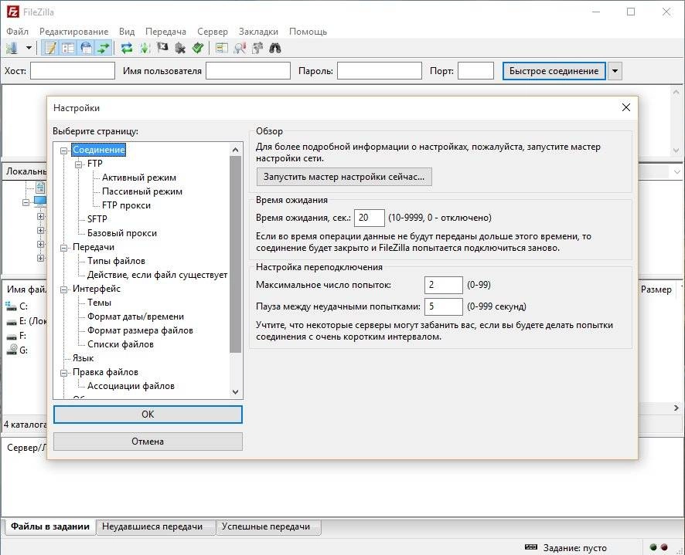Screen dimensions: 685x555
Task: Click the red activity LED indicator
Action: click(664, 547)
